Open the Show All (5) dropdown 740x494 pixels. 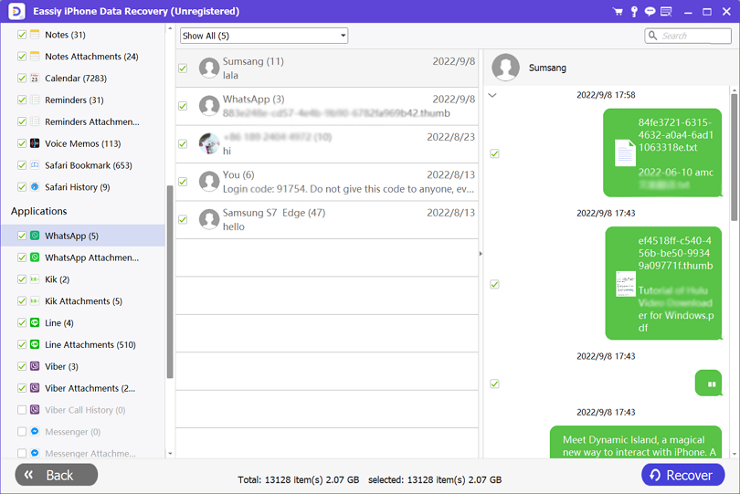pyautogui.click(x=264, y=36)
